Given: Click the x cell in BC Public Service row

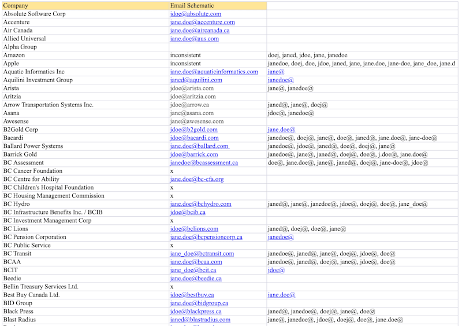Looking at the screenshot, I should [x=218, y=245].
